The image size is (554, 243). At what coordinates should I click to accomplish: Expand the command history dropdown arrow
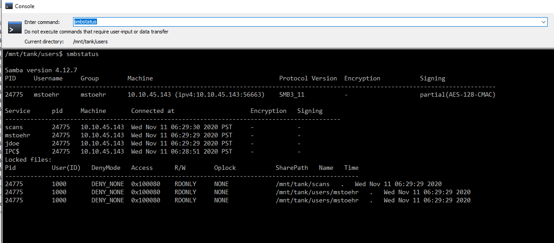pos(544,22)
